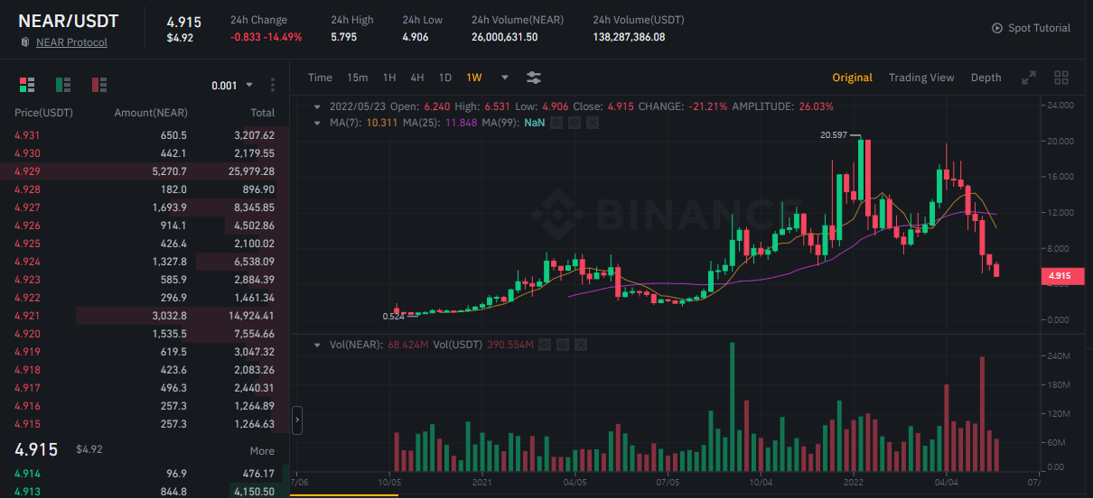Hide the Volume indicator
Screen dimensions: 1093x498
546,345
